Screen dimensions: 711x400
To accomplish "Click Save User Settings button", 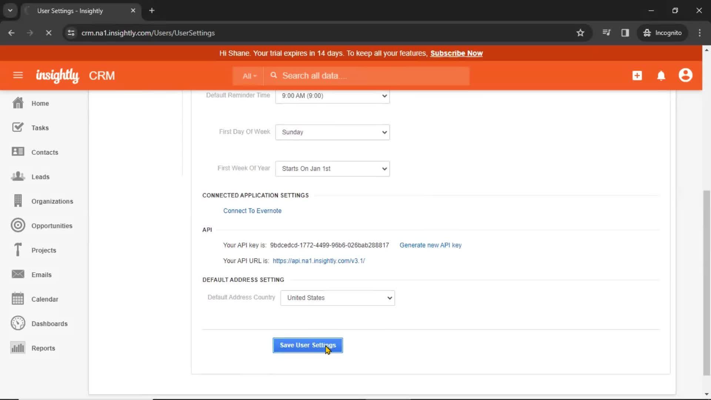I will click(308, 345).
